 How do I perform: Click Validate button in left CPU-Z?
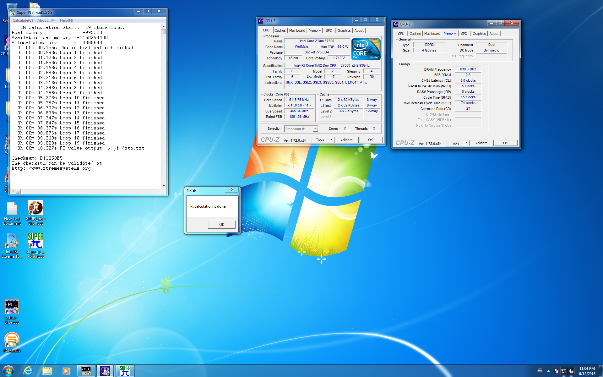tap(346, 140)
